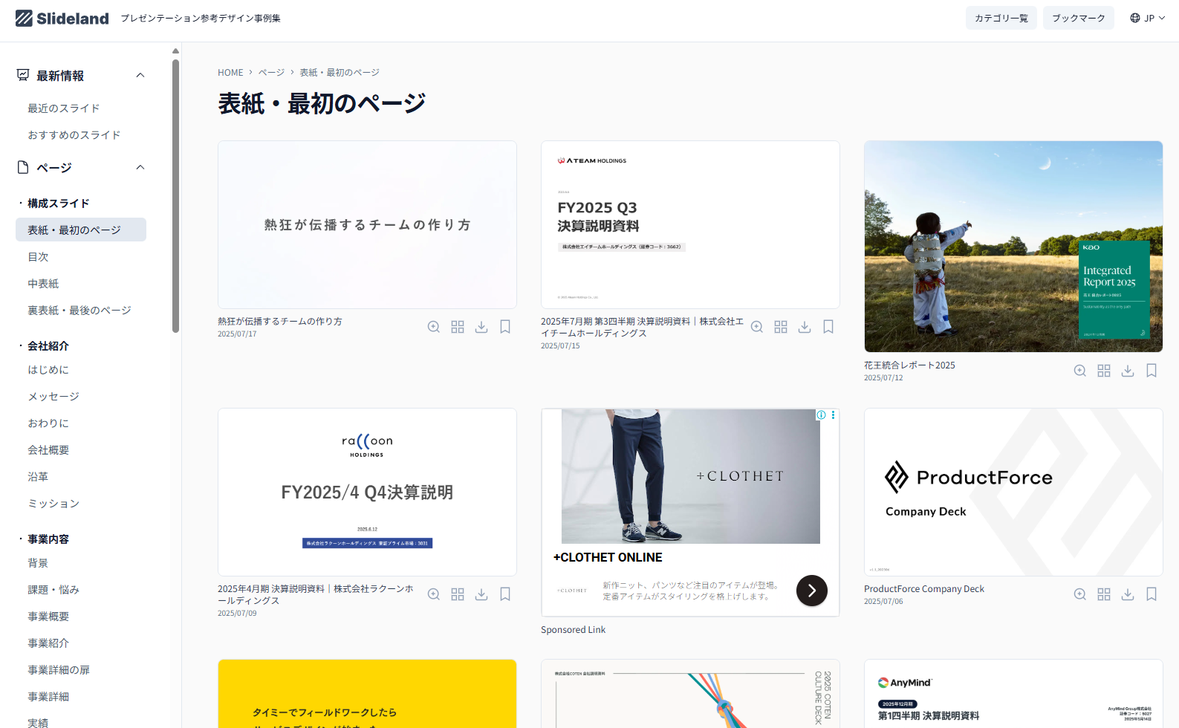
Task: Bookmark 熱狂が伝播するチームの作り方 slide
Action: click(x=505, y=327)
